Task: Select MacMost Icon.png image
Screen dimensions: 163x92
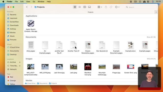Action: (88, 66)
